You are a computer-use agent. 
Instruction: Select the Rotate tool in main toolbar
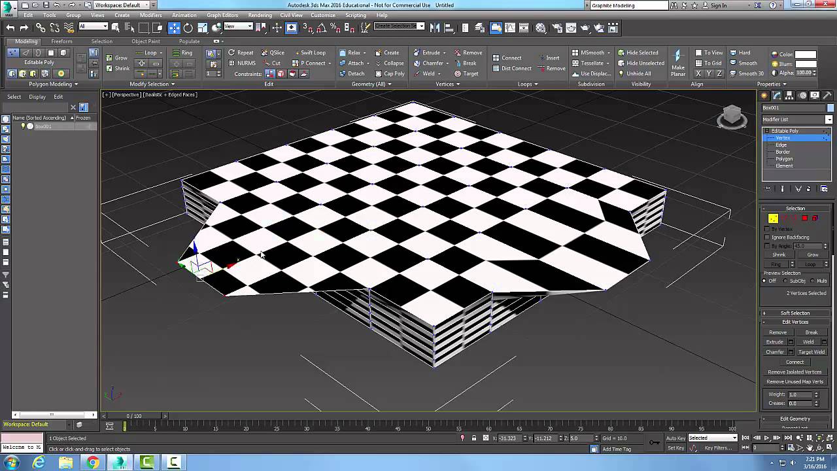[x=188, y=27]
